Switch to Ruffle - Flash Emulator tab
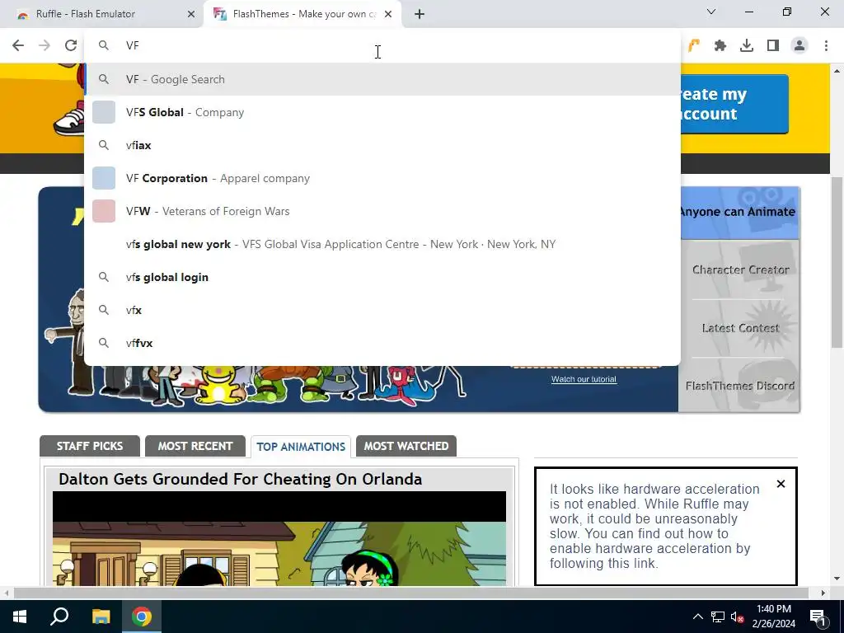This screenshot has width=844, height=633. coord(101,14)
